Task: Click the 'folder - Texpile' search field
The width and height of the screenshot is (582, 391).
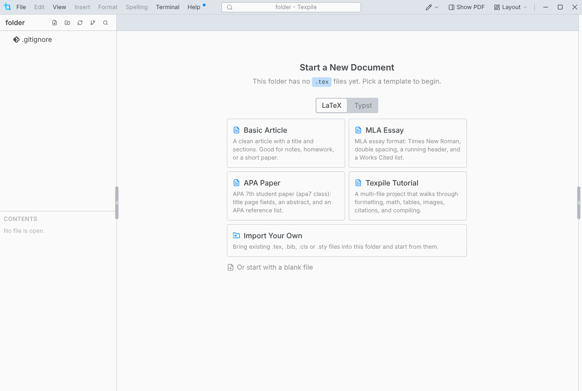Action: click(291, 7)
